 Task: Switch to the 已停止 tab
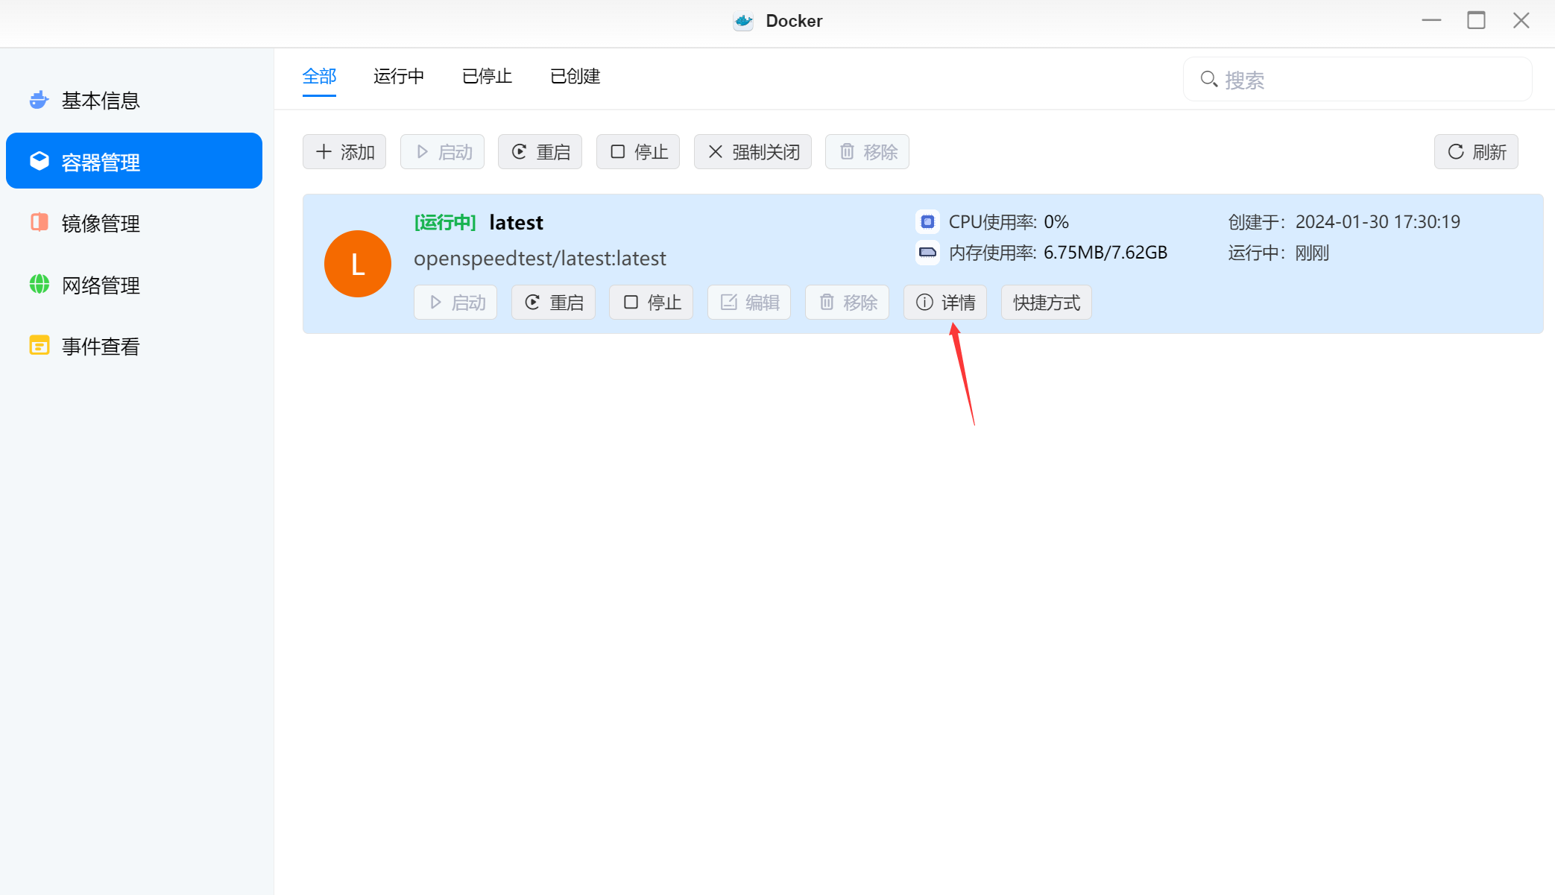pyautogui.click(x=487, y=76)
